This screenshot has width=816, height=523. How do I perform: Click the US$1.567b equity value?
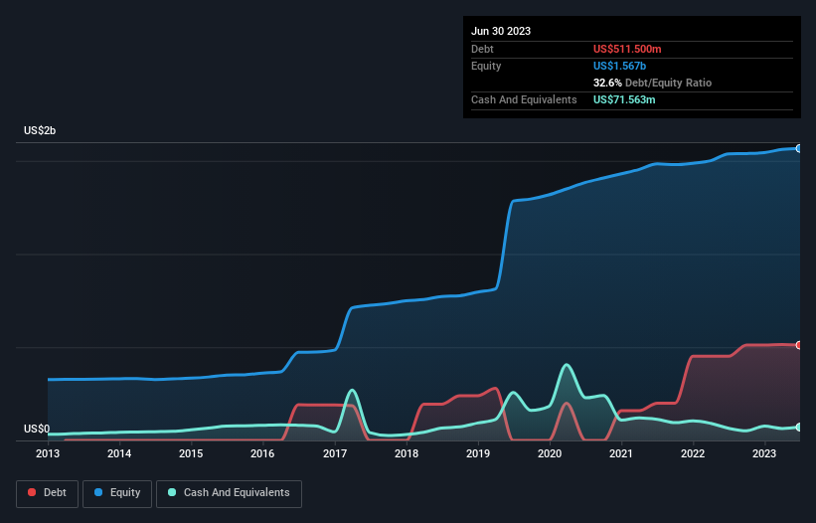tap(619, 66)
